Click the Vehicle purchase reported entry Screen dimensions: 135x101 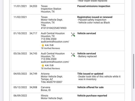pos(92,95)
